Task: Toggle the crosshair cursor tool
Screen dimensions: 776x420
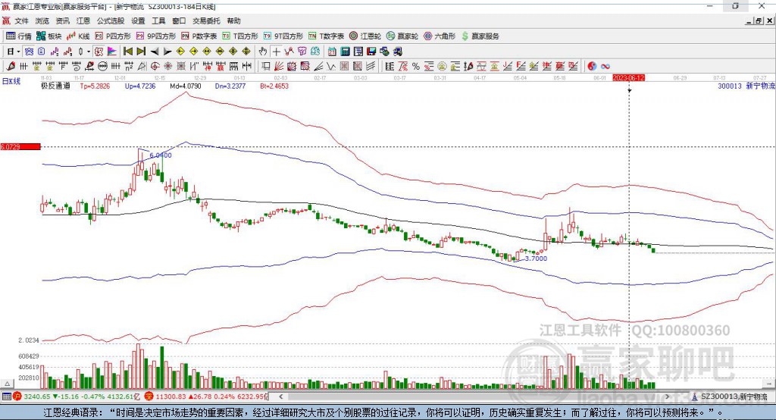Action: tap(276, 52)
